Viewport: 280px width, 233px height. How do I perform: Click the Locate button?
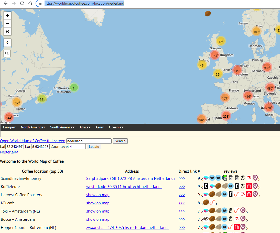pyautogui.click(x=94, y=147)
